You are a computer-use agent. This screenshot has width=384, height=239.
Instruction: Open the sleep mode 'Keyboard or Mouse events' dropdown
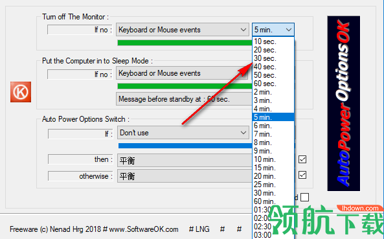pos(183,73)
